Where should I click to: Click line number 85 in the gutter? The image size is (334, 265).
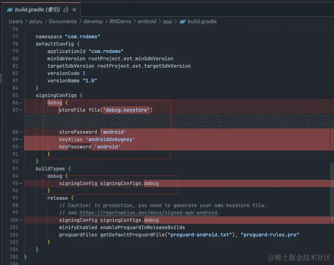pos(15,95)
